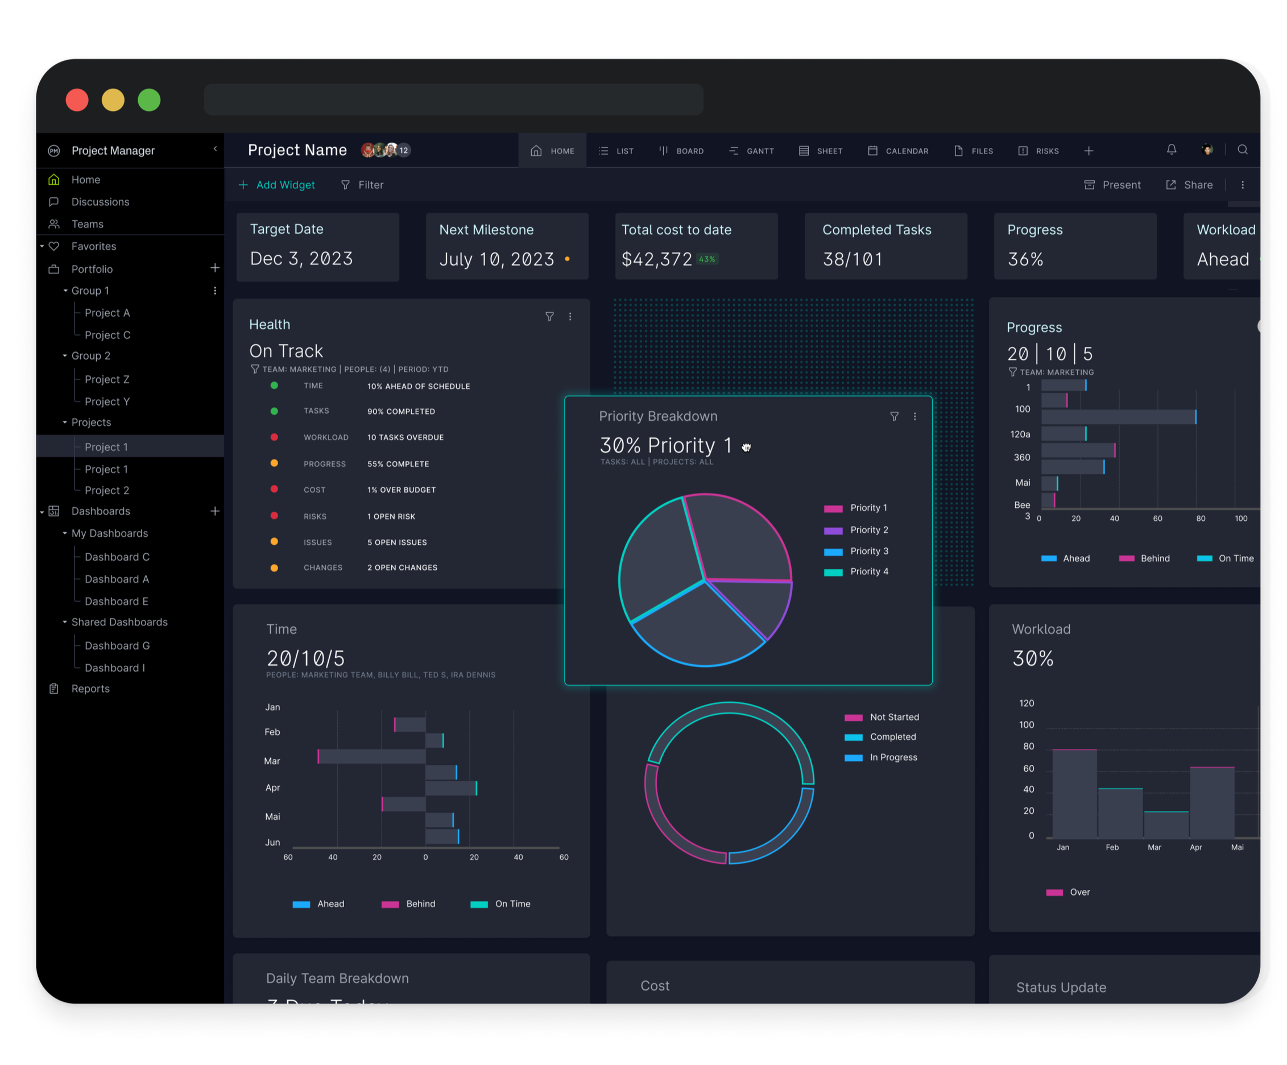This screenshot has height=1065, width=1287.
Task: Click the user avatar in top bar
Action: click(1207, 150)
